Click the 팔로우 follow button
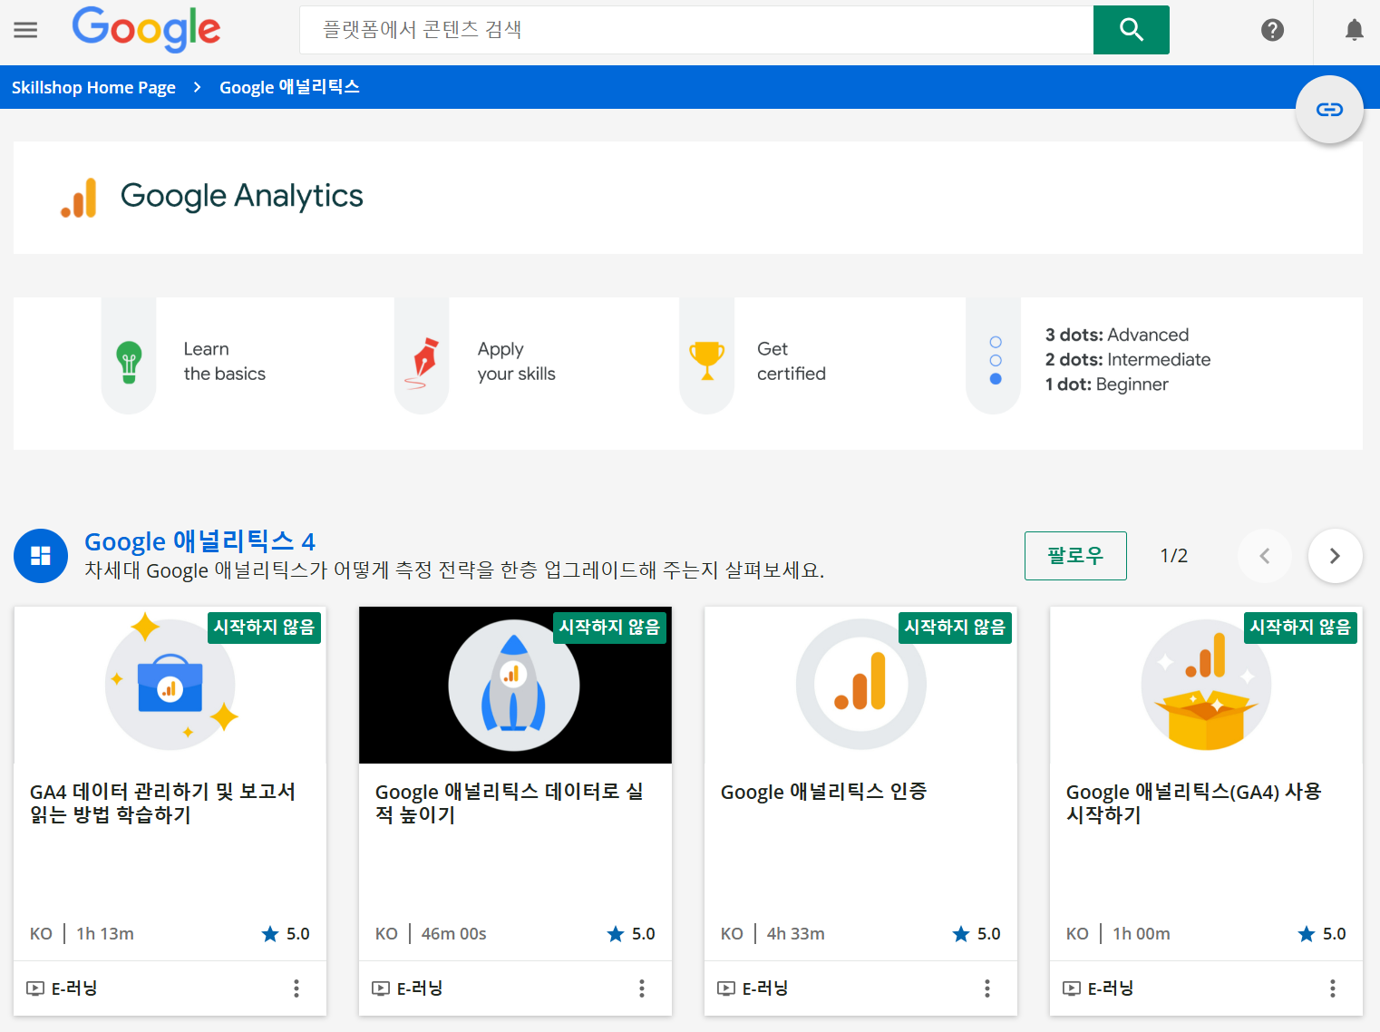Screen dimensions: 1380x1032 tap(1075, 556)
